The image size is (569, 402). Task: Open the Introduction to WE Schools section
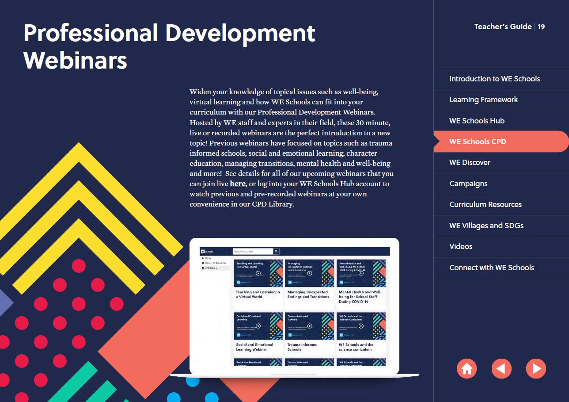point(501,79)
